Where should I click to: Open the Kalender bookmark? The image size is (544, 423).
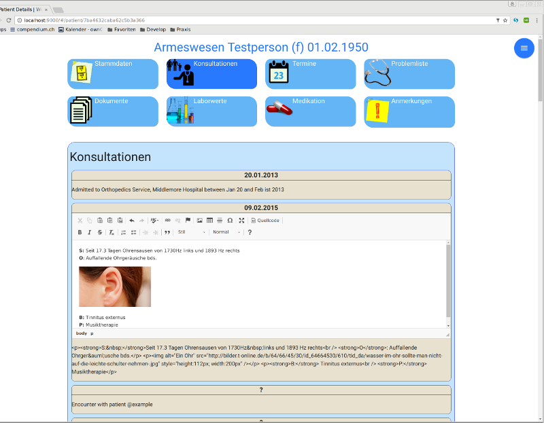click(x=80, y=29)
